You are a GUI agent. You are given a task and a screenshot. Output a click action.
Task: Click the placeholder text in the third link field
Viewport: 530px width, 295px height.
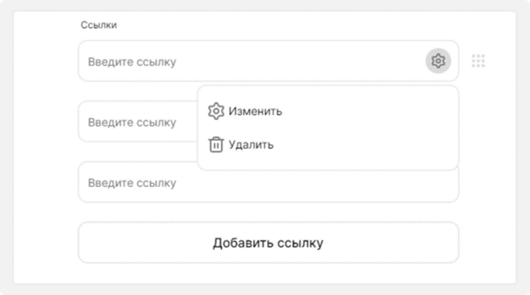[132, 183]
